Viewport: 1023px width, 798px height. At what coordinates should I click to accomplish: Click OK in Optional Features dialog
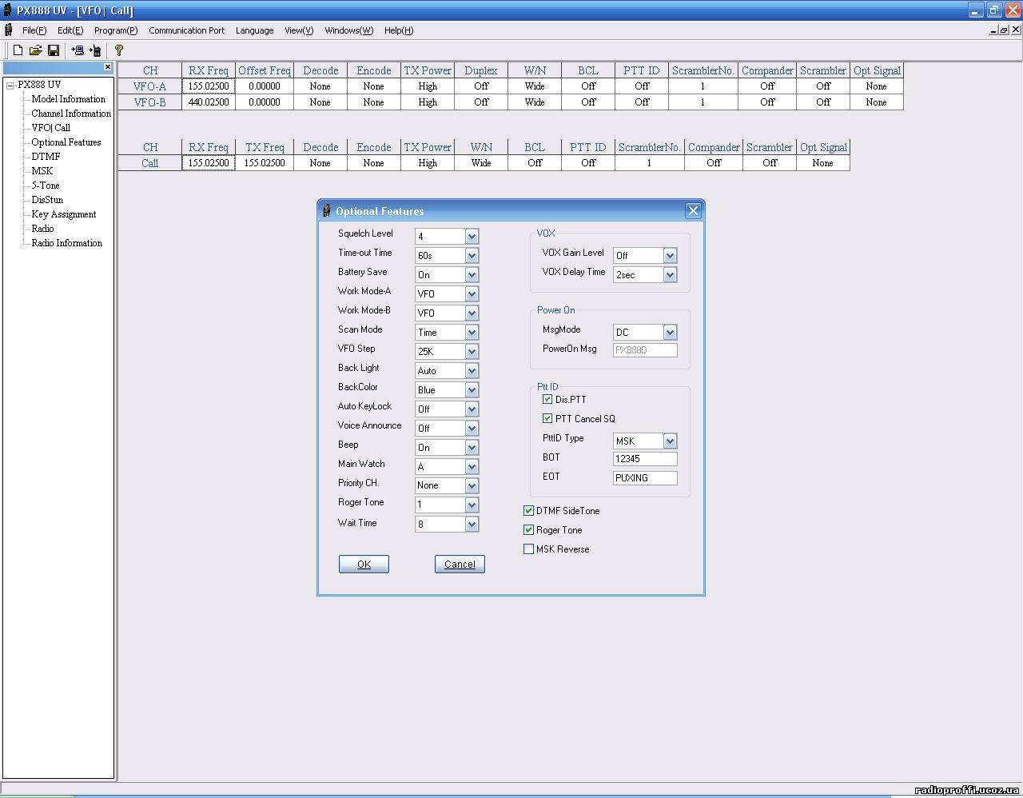(364, 564)
